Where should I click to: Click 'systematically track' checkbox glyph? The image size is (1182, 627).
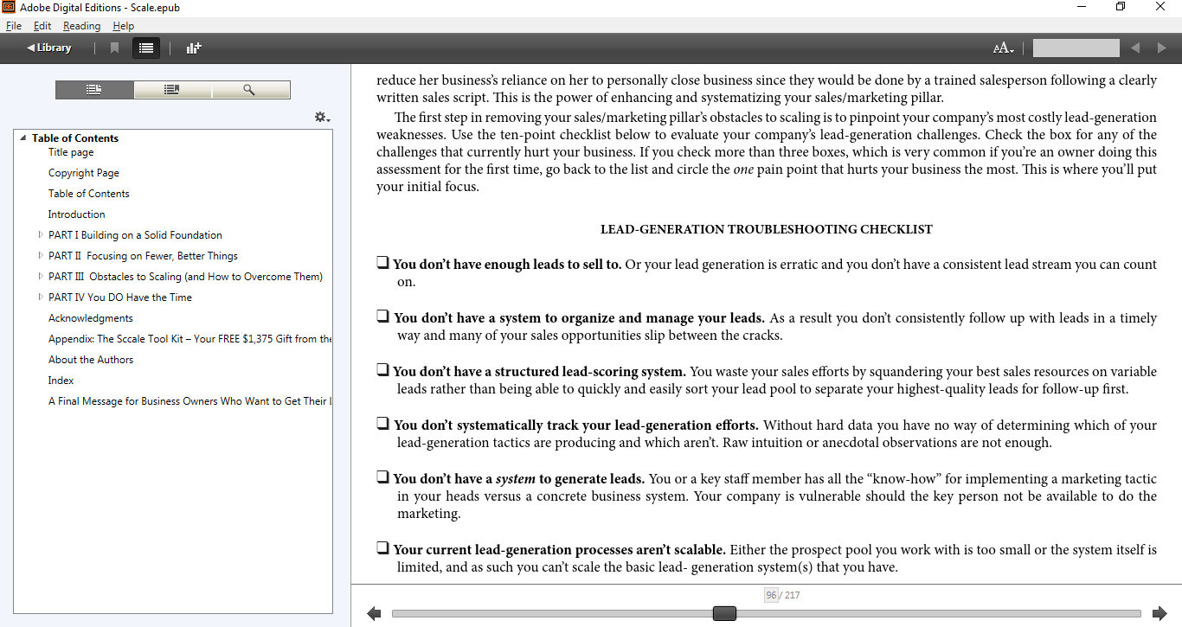[382, 424]
